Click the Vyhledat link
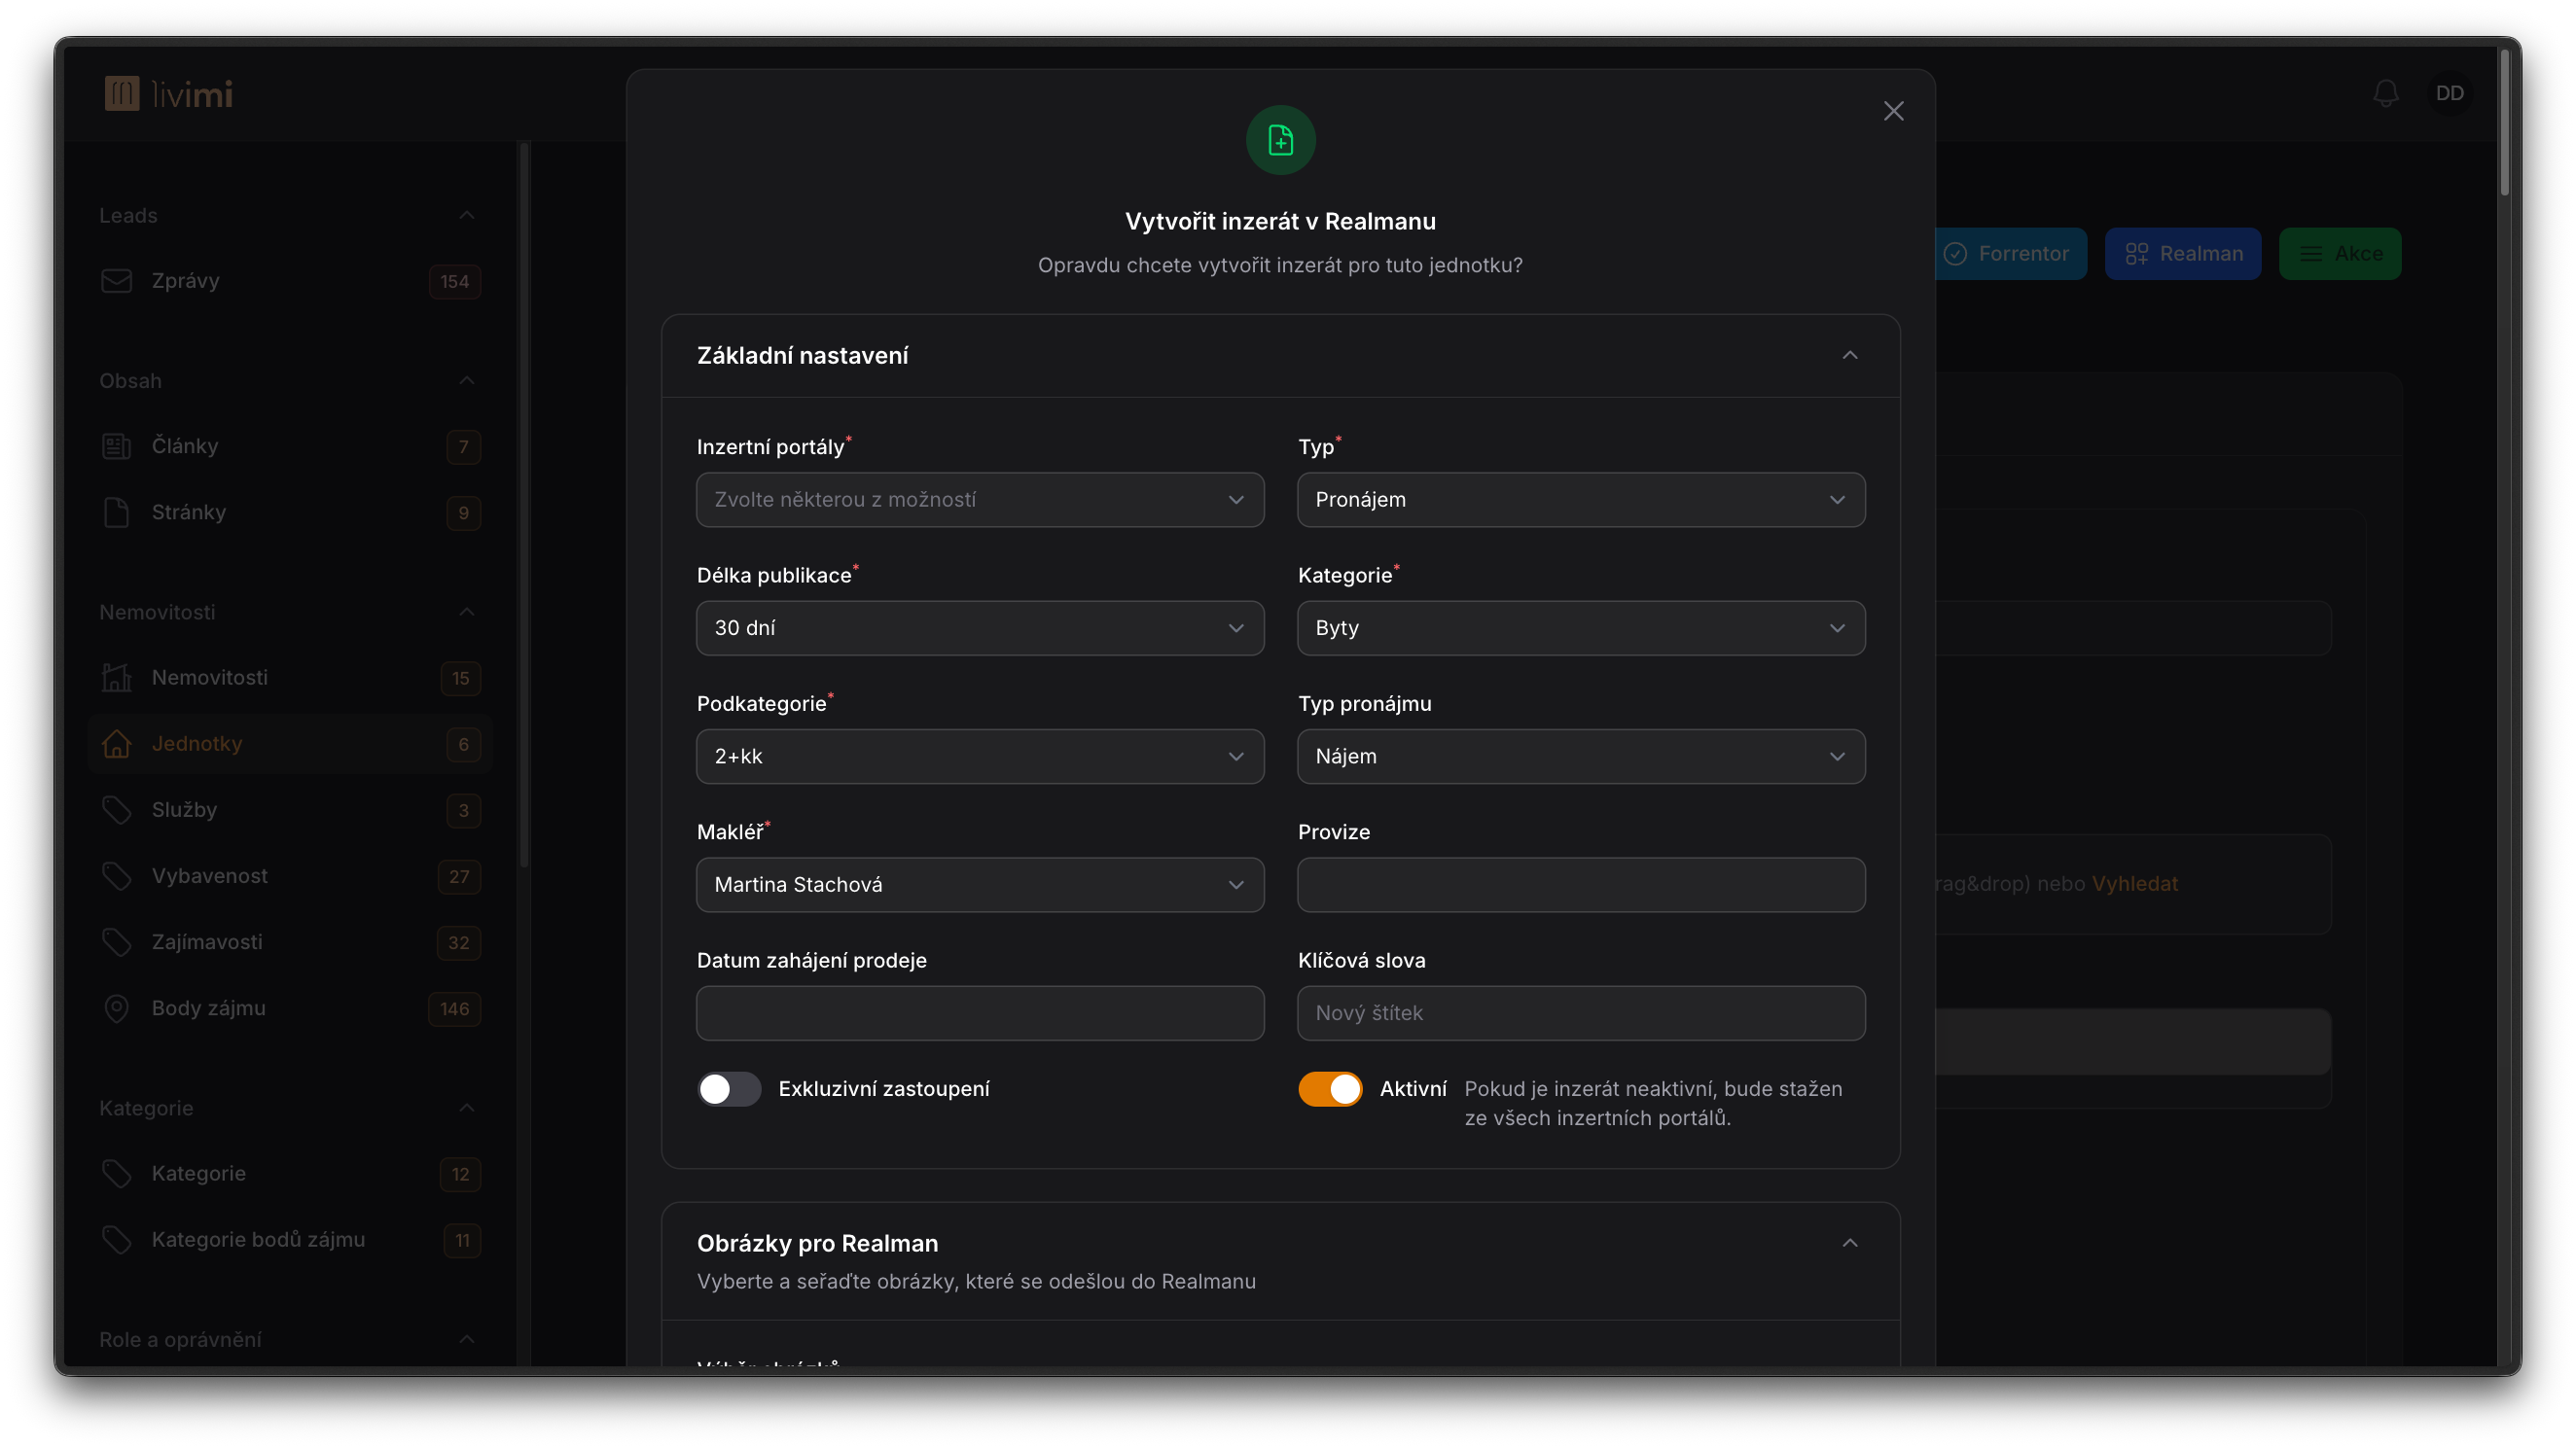This screenshot has width=2576, height=1448. (x=2134, y=883)
